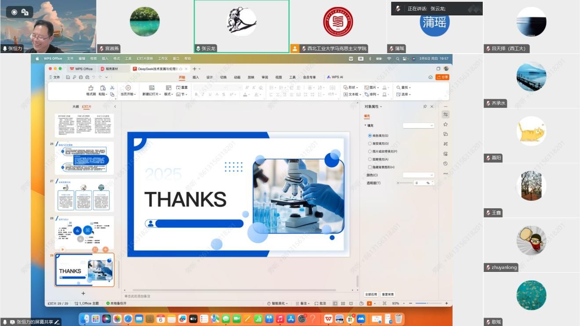Enable the 隐藏背景图形(H) checkbox
This screenshot has height=326, width=580.
coord(370,167)
